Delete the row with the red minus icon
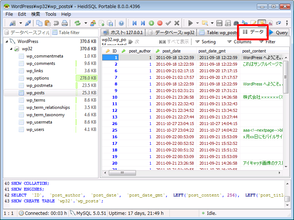This screenshot has width=294, height=220. [x=160, y=23]
